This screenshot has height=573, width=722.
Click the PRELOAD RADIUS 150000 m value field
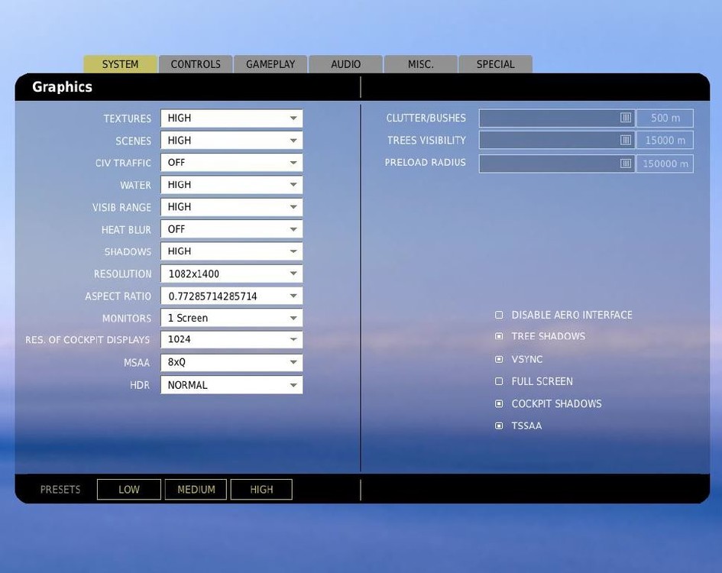(665, 163)
